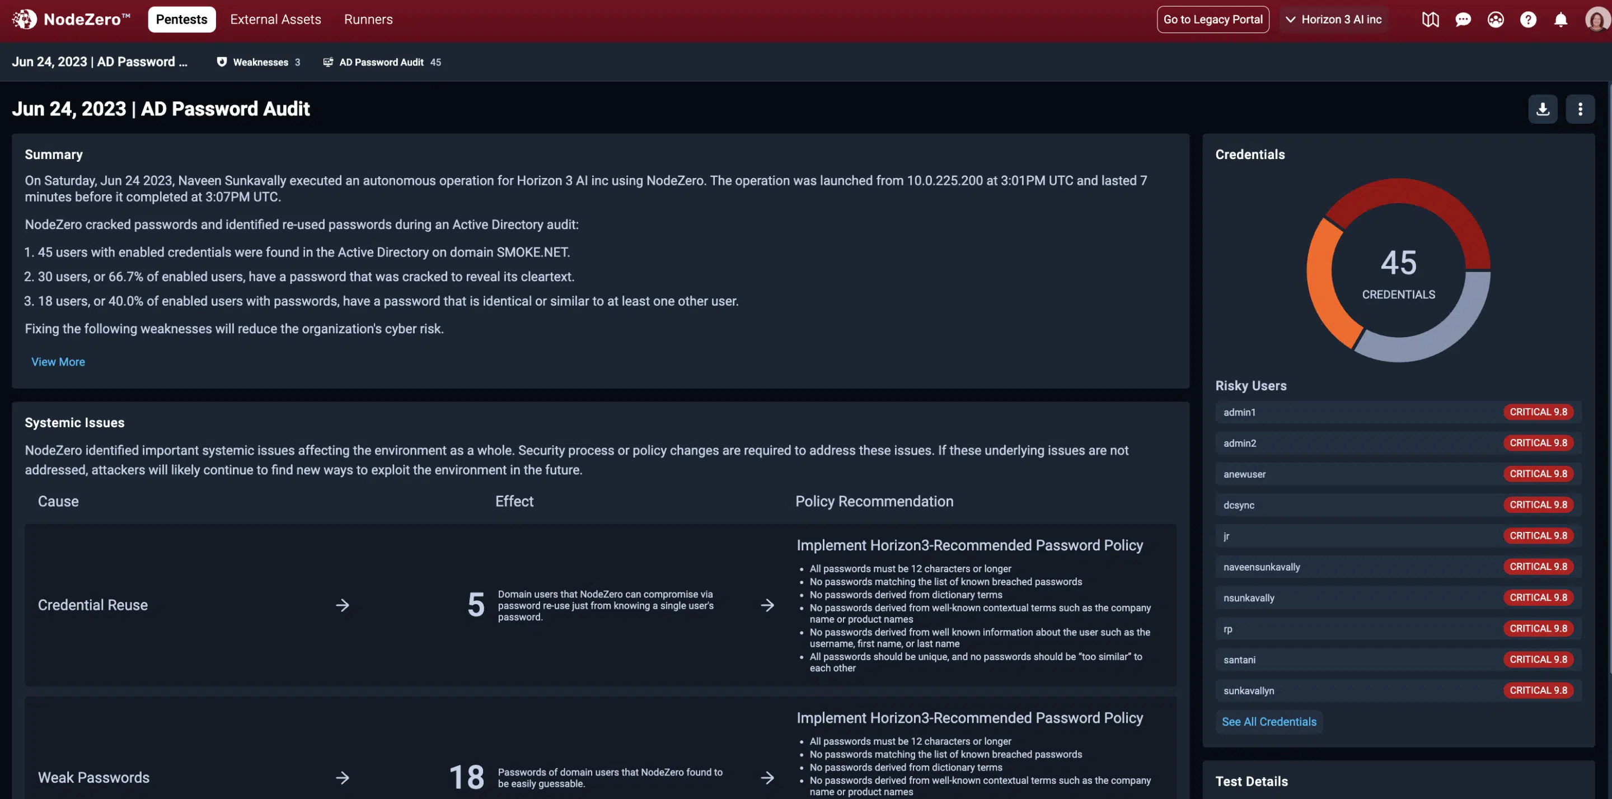Select risky user admin1 row
The height and width of the screenshot is (799, 1612).
tap(1398, 412)
